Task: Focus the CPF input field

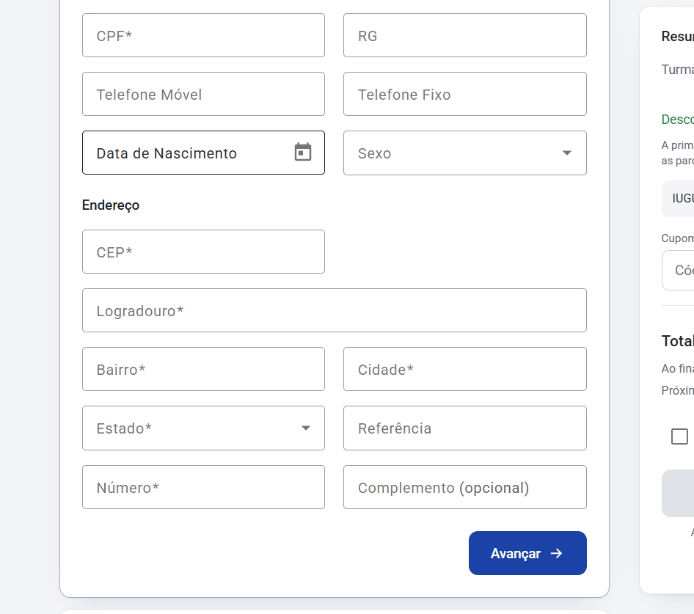Action: tap(204, 35)
